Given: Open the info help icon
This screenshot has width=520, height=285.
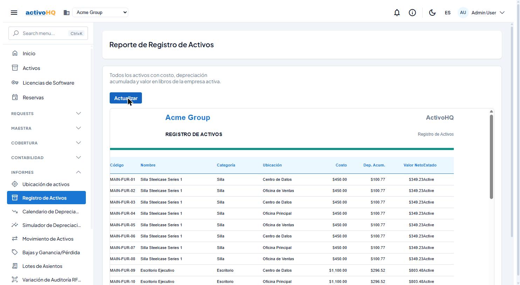Looking at the screenshot, I should pos(412,13).
